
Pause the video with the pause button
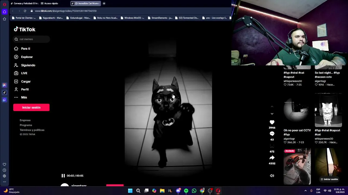click(63, 175)
